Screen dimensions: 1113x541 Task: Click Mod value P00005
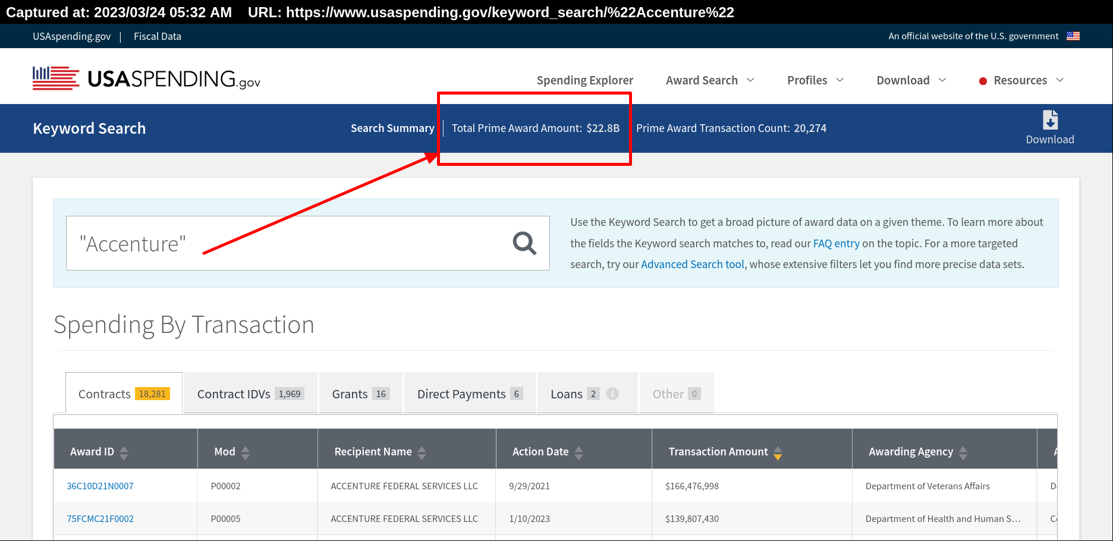[x=225, y=518]
